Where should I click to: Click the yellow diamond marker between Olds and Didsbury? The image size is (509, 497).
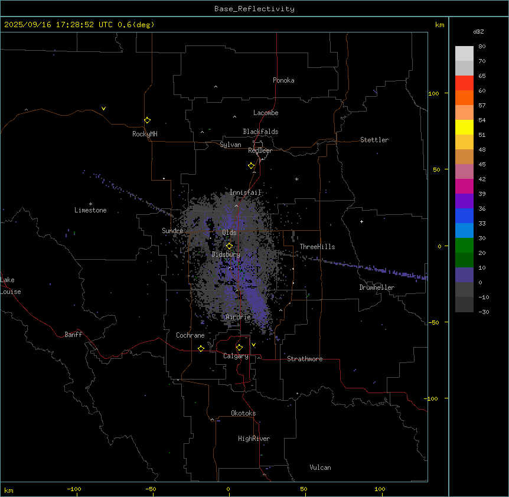(x=229, y=246)
